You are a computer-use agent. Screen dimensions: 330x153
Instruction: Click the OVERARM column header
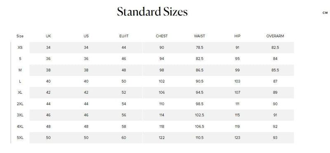275,36
